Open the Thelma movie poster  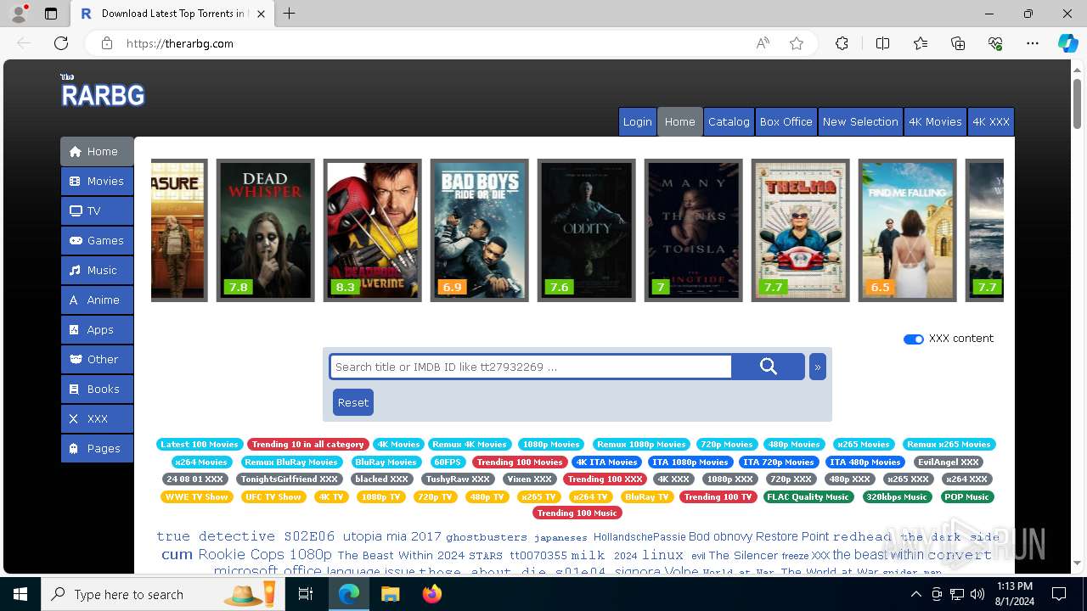800,230
